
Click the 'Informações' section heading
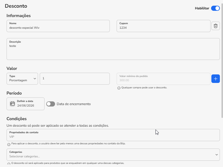pyautogui.click(x=18, y=16)
